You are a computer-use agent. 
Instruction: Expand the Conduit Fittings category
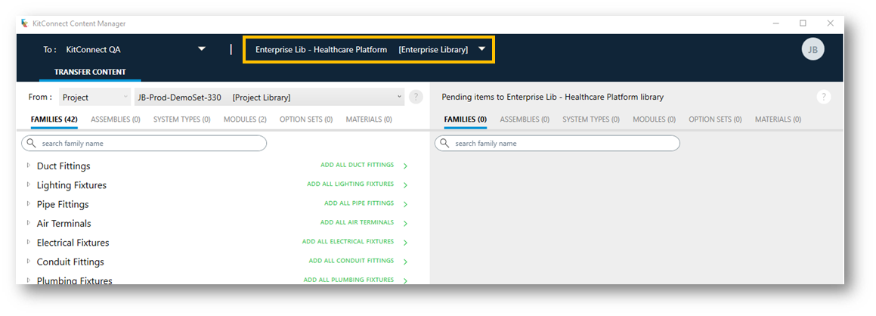point(29,261)
